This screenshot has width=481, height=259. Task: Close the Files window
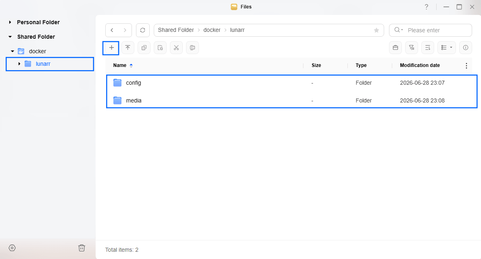pos(472,7)
